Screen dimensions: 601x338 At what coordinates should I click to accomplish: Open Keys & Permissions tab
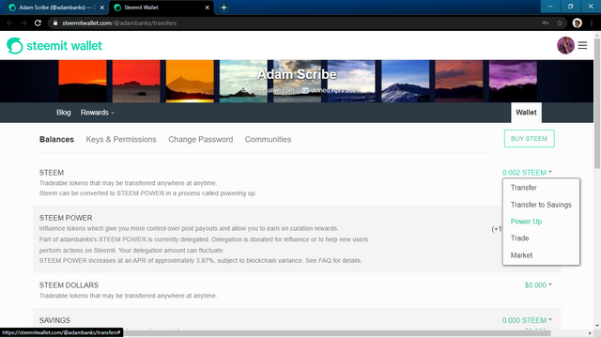(x=121, y=140)
